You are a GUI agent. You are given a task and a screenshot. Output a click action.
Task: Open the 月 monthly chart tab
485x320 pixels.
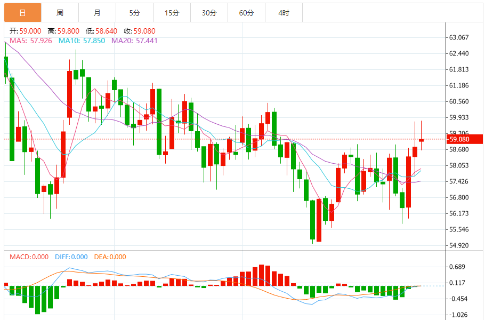(x=97, y=13)
